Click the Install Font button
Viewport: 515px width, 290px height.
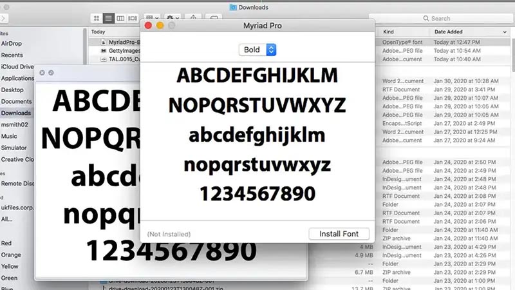tap(339, 233)
